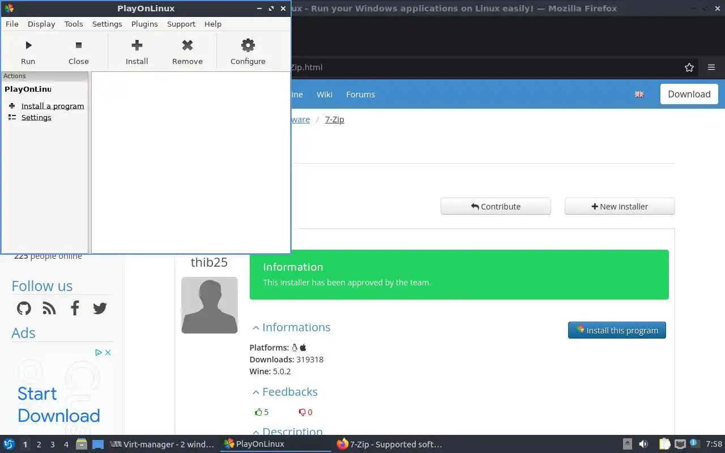Image resolution: width=725 pixels, height=453 pixels.
Task: Switch to workspace 4 in taskbar
Action: pyautogui.click(x=66, y=445)
